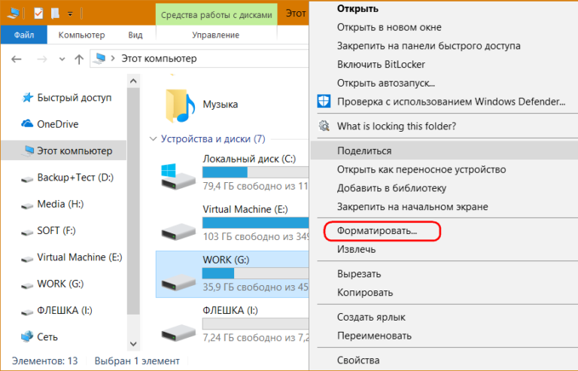Click the gear icon beside locking folder entry
The height and width of the screenshot is (371, 578).
pyautogui.click(x=324, y=126)
